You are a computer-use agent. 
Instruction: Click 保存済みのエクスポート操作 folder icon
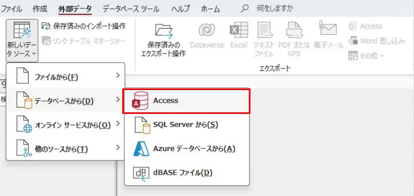(164, 31)
